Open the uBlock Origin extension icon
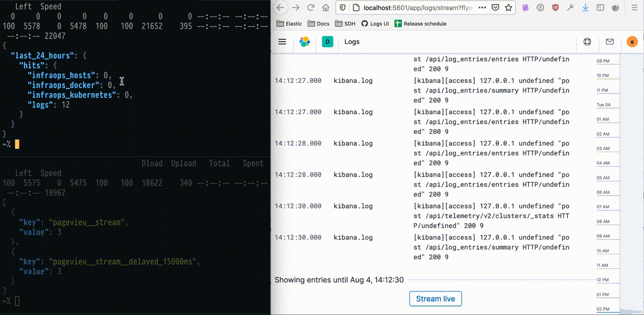 pos(555,8)
